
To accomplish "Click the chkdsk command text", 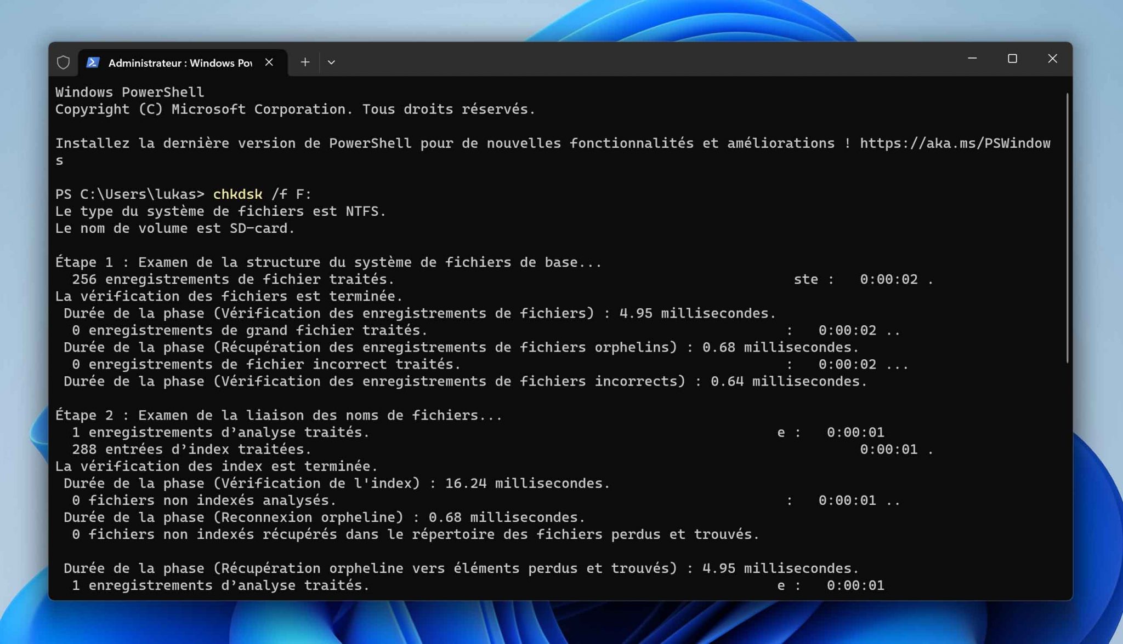I will (x=237, y=194).
